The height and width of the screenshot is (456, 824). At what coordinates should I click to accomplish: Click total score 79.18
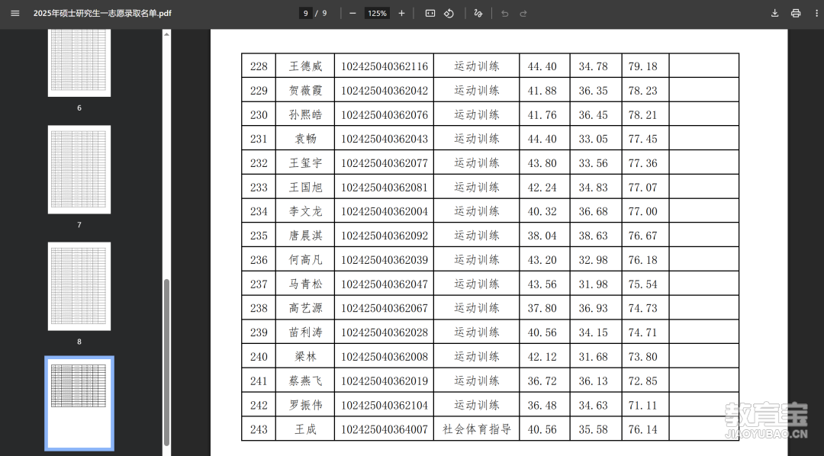(x=642, y=66)
